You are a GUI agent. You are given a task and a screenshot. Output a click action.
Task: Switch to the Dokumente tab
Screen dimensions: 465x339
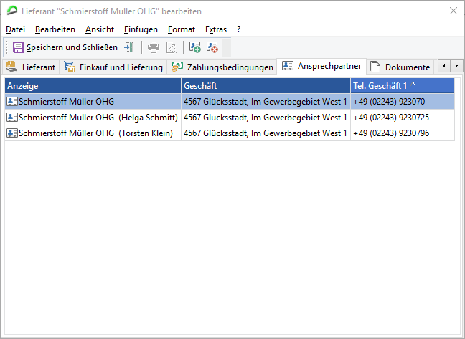[x=400, y=67]
